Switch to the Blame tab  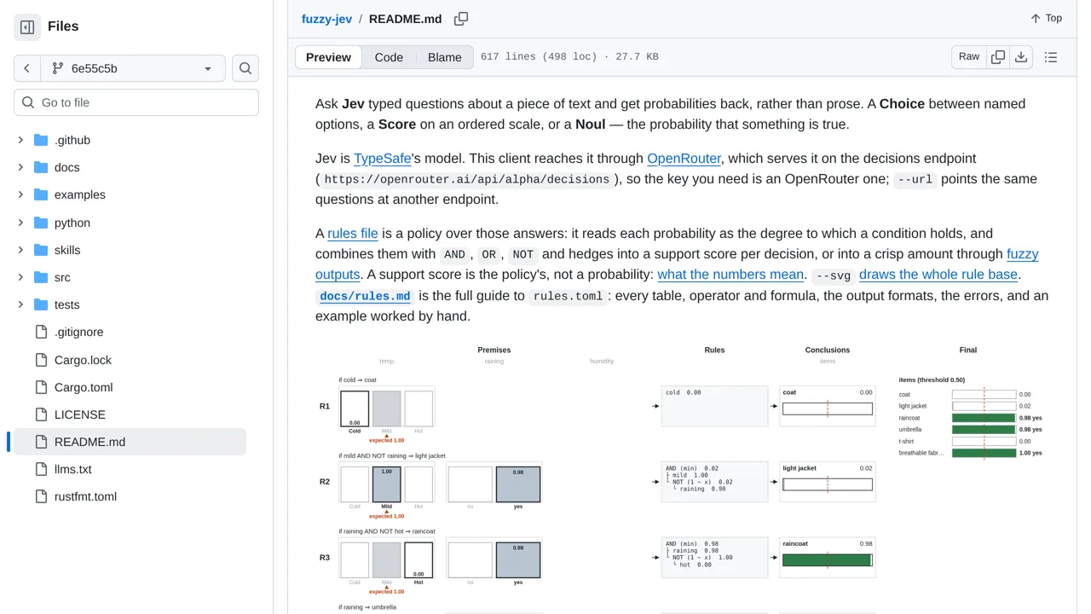pos(444,57)
